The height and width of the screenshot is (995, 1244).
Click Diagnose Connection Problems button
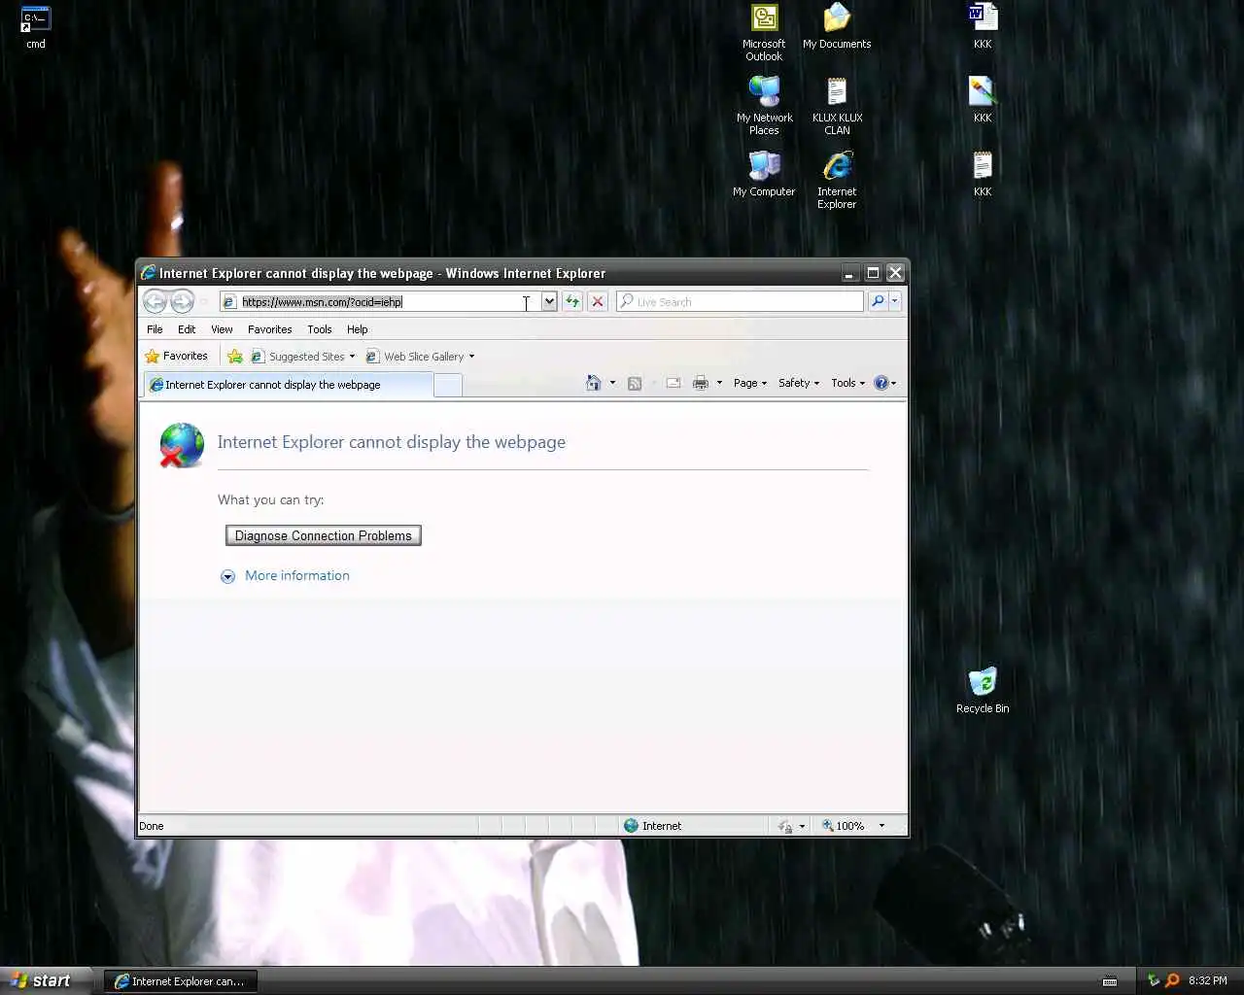pos(324,535)
